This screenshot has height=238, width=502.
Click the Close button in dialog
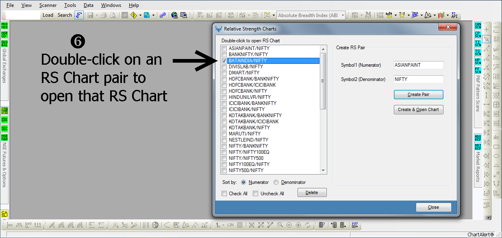click(433, 207)
